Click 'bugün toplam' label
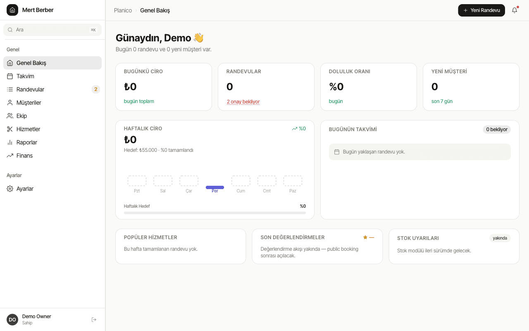The height and width of the screenshot is (331, 529). tap(139, 101)
